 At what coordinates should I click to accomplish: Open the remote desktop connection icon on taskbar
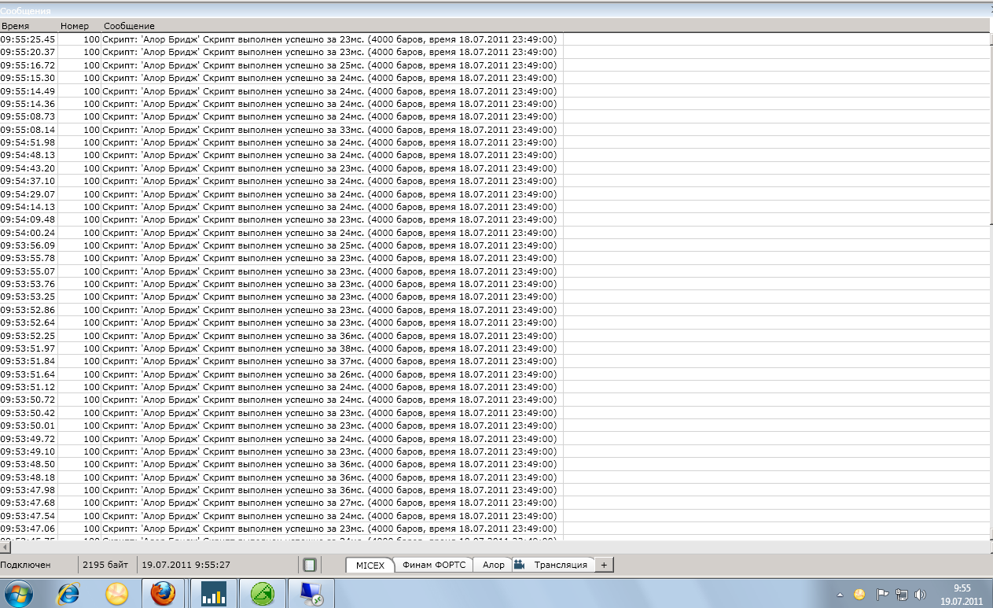point(311,595)
